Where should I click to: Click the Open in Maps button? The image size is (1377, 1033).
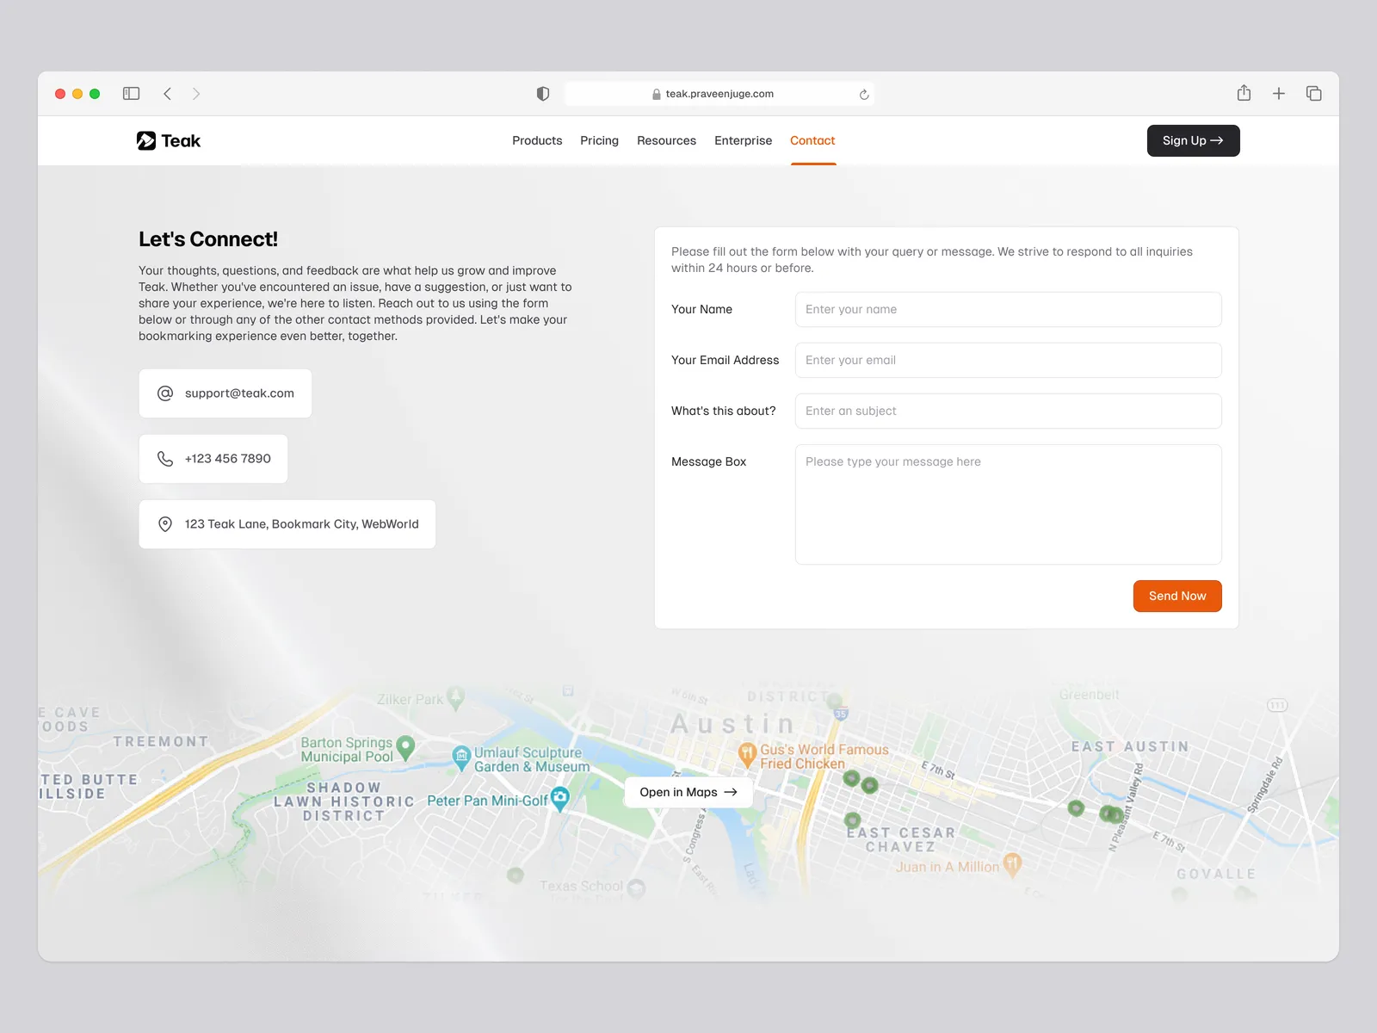point(688,792)
